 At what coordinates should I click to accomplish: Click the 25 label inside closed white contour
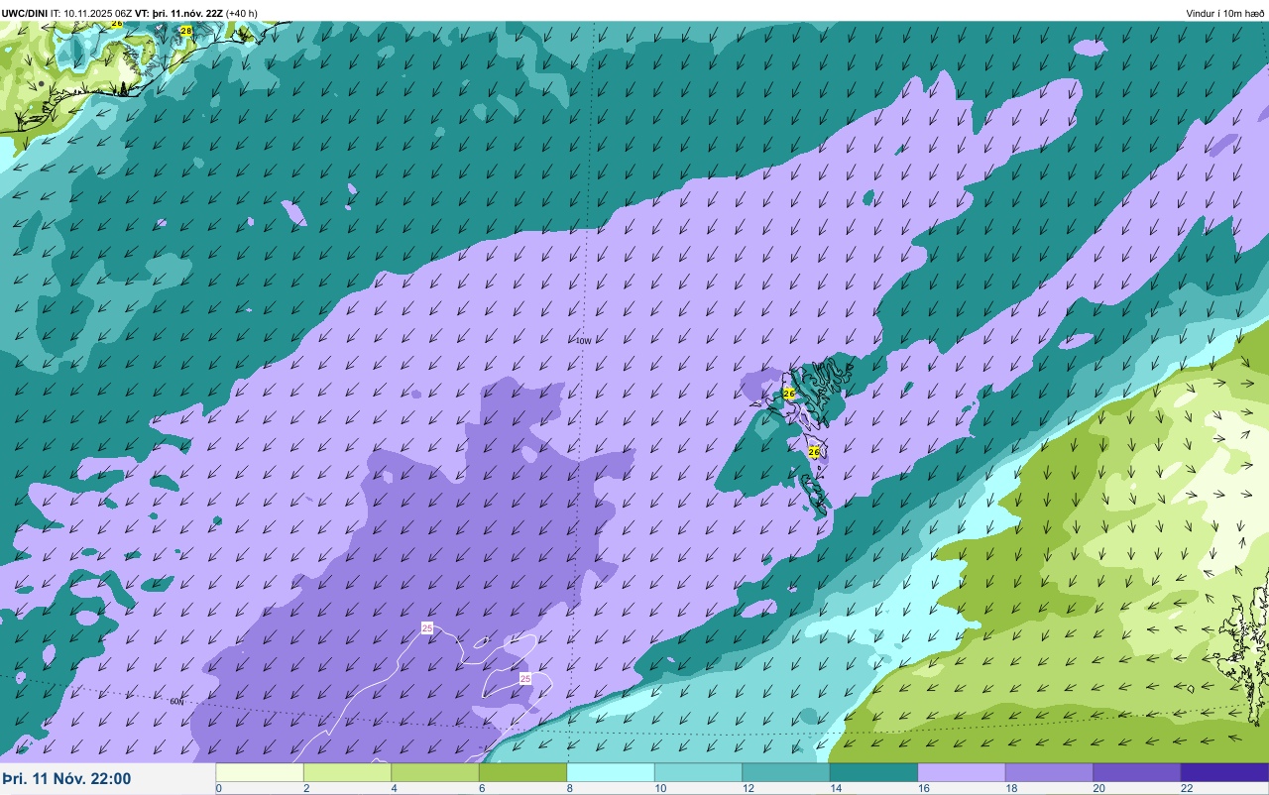click(525, 678)
